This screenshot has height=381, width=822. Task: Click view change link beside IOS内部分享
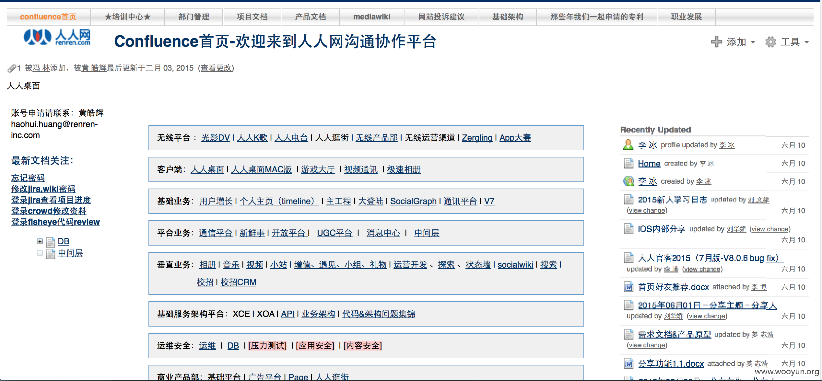click(x=770, y=229)
